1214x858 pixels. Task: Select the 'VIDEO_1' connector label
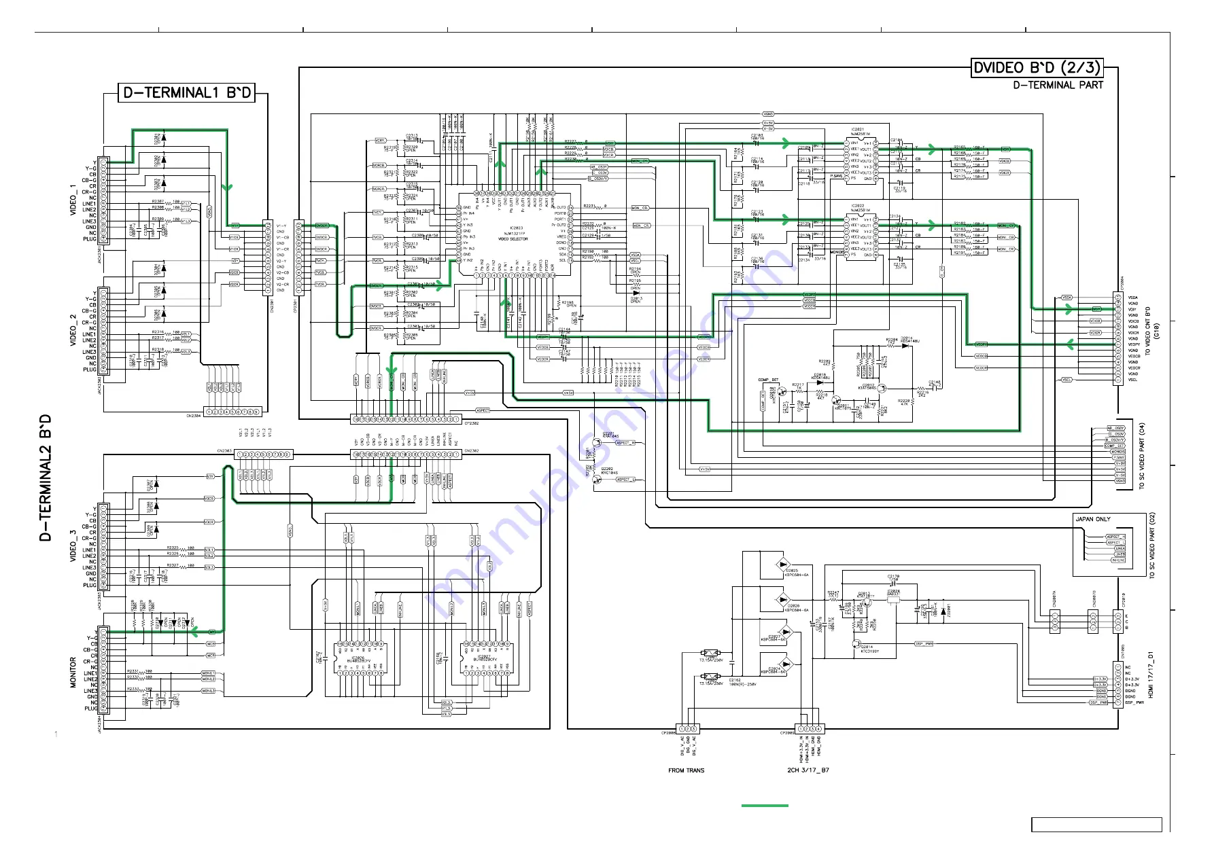point(73,200)
